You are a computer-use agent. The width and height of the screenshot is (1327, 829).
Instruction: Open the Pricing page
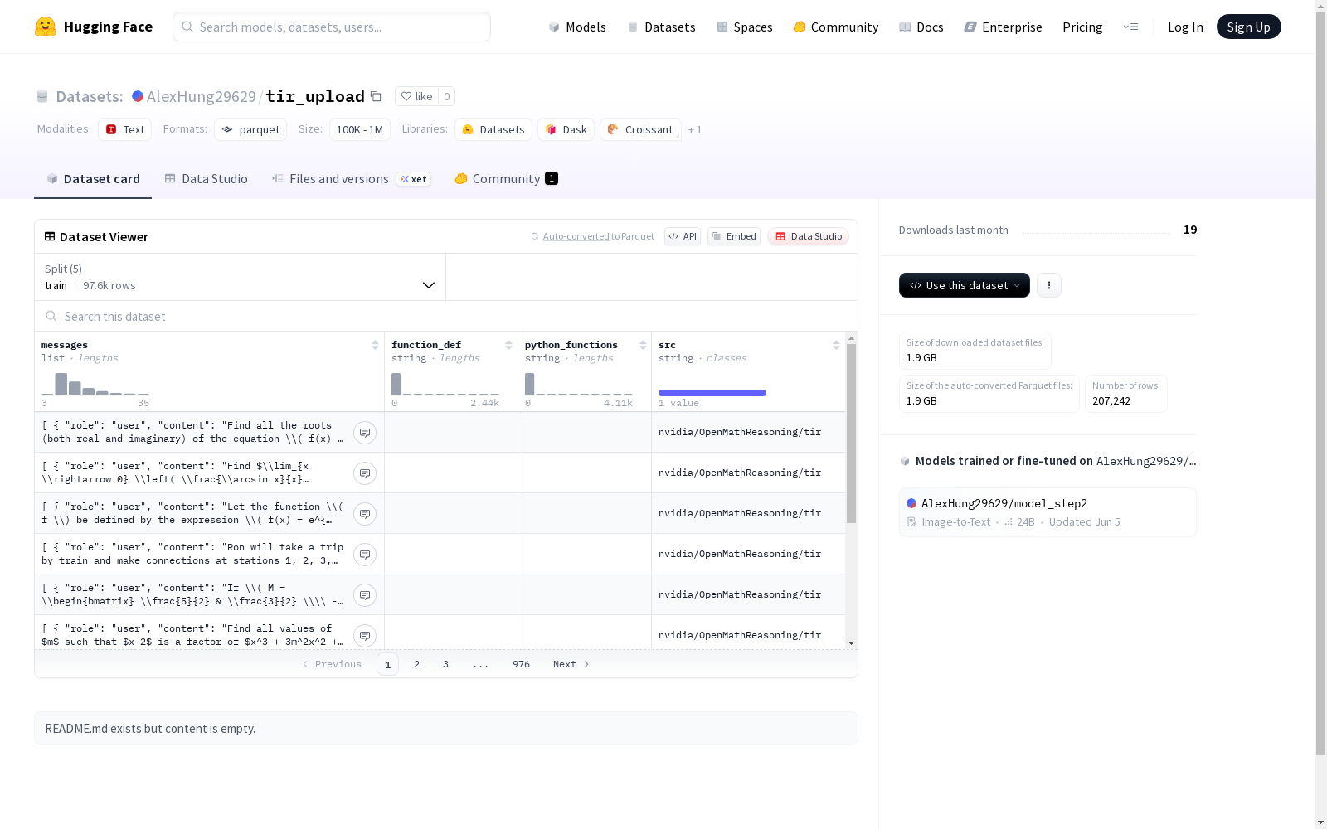click(x=1082, y=27)
